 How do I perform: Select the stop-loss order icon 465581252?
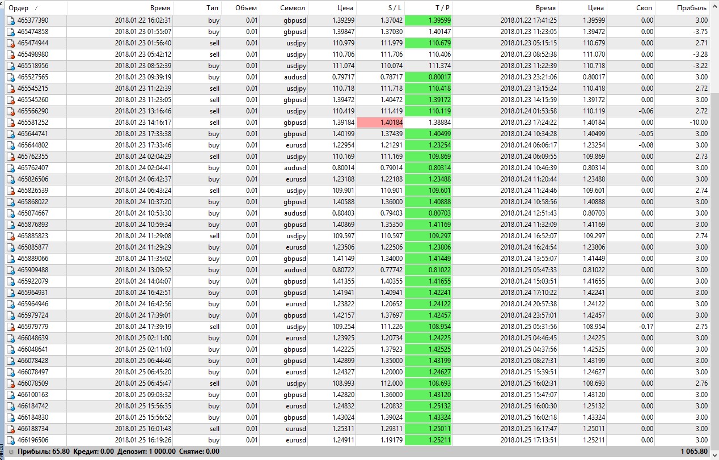tap(11, 123)
